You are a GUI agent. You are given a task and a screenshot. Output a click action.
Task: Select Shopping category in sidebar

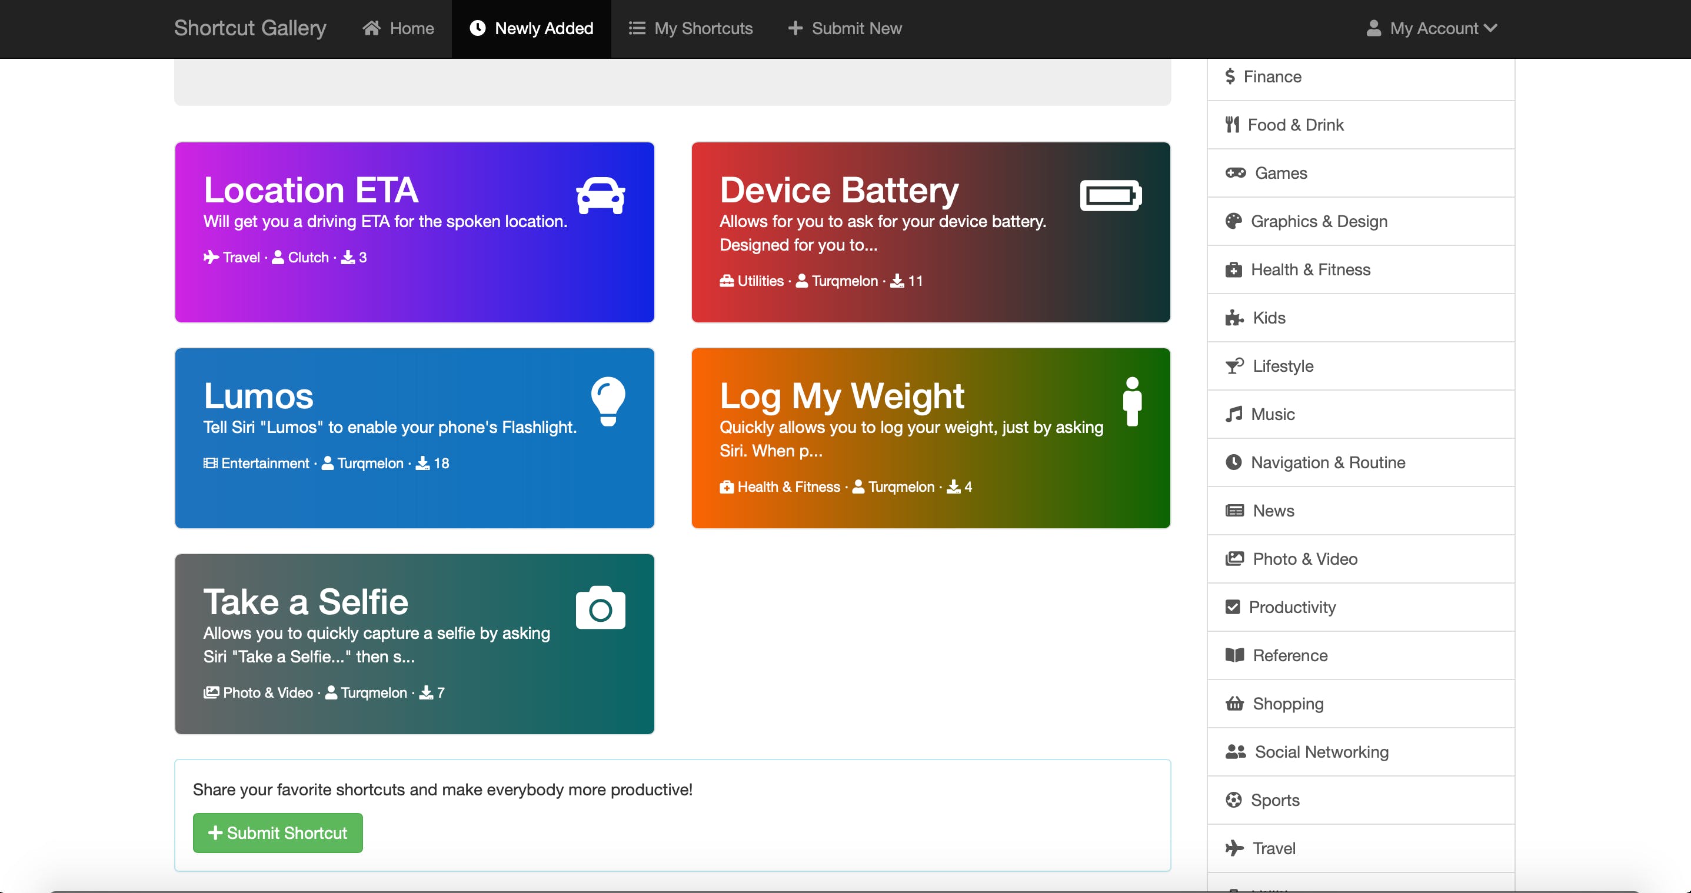point(1361,704)
